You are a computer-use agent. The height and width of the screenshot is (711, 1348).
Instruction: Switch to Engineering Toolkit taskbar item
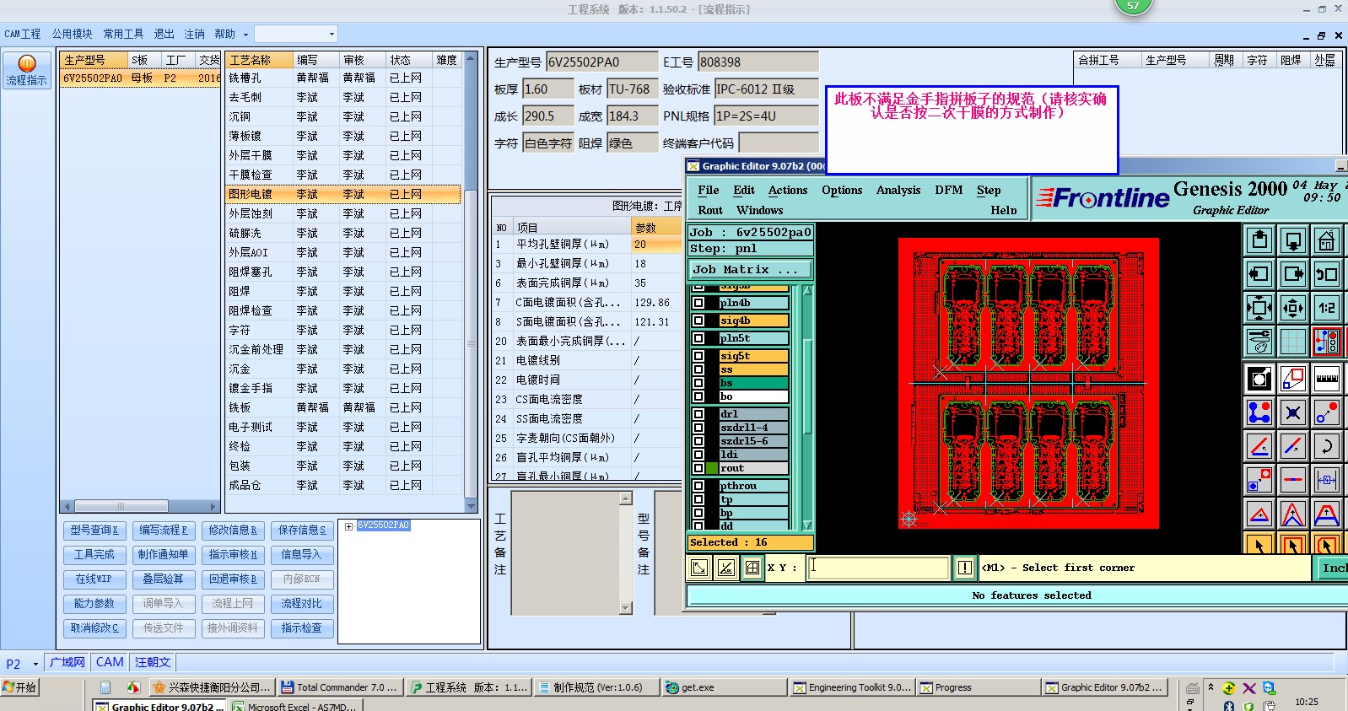(x=851, y=687)
